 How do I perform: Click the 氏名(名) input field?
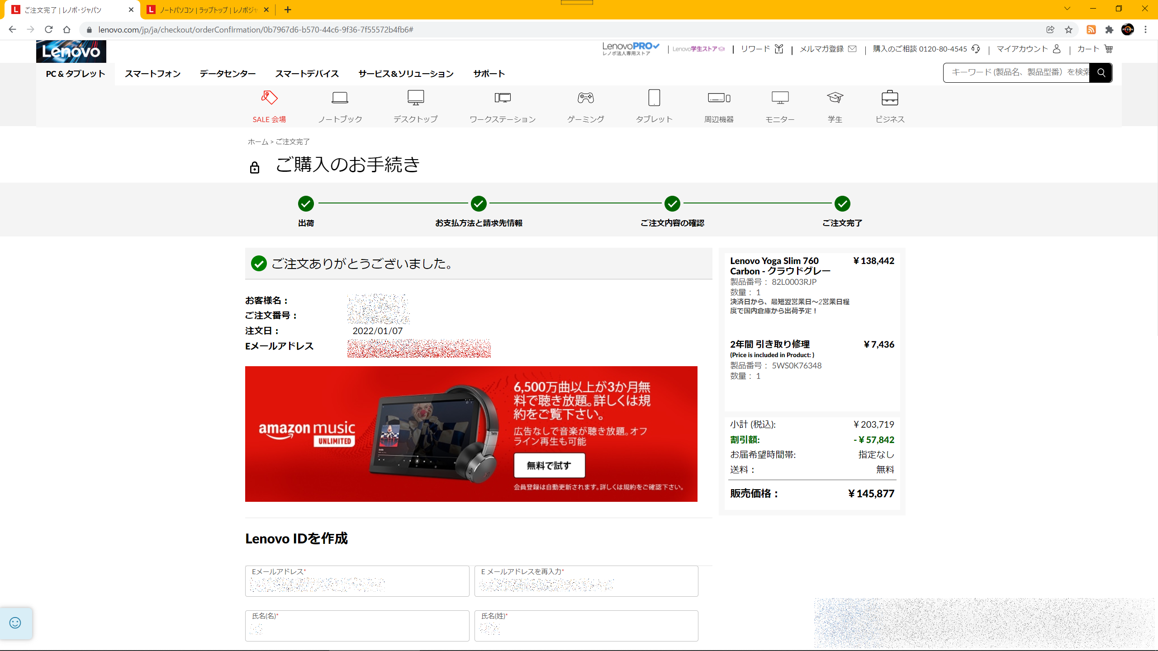(x=357, y=626)
